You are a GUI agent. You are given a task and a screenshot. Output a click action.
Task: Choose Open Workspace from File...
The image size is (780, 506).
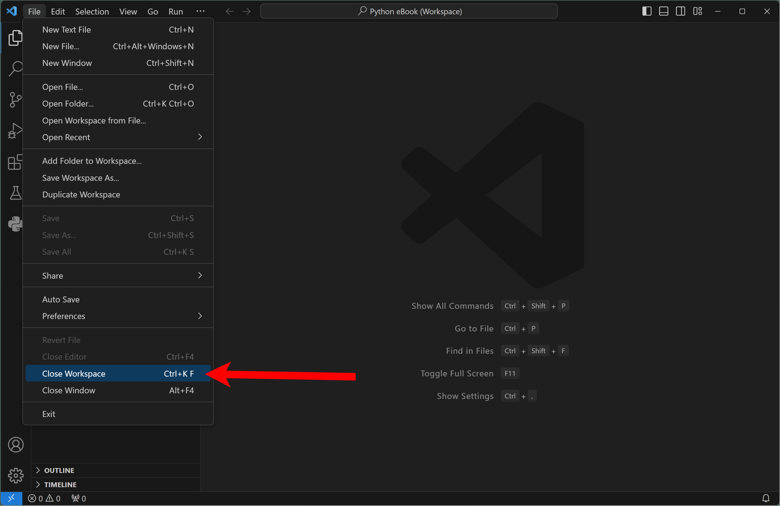(118, 121)
